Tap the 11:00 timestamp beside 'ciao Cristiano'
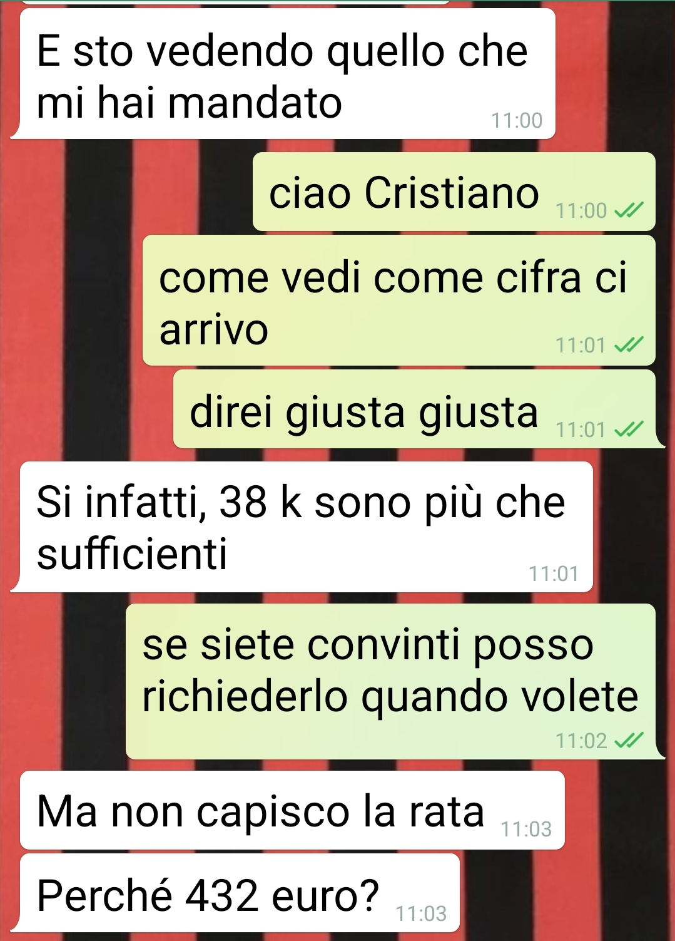Viewport: 675px width, 941px height. pyautogui.click(x=581, y=210)
